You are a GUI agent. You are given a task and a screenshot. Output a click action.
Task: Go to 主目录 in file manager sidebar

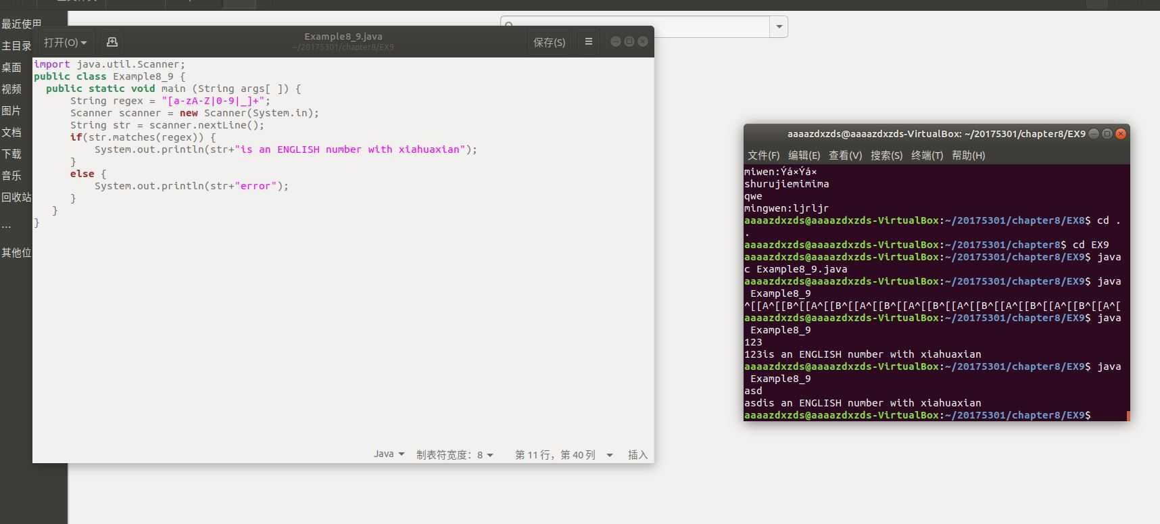pyautogui.click(x=17, y=46)
